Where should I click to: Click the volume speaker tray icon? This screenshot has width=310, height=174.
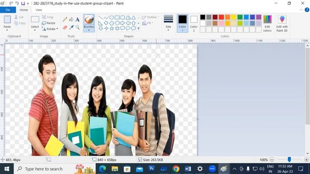point(262,169)
